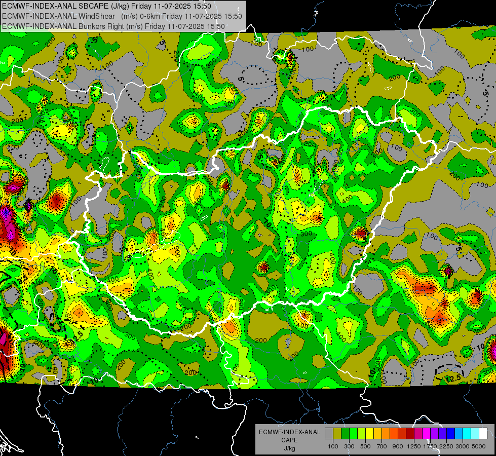Viewport: 496px width, 456px height.
Task: Click the indigo-violet legend swatch
Action: point(442,433)
